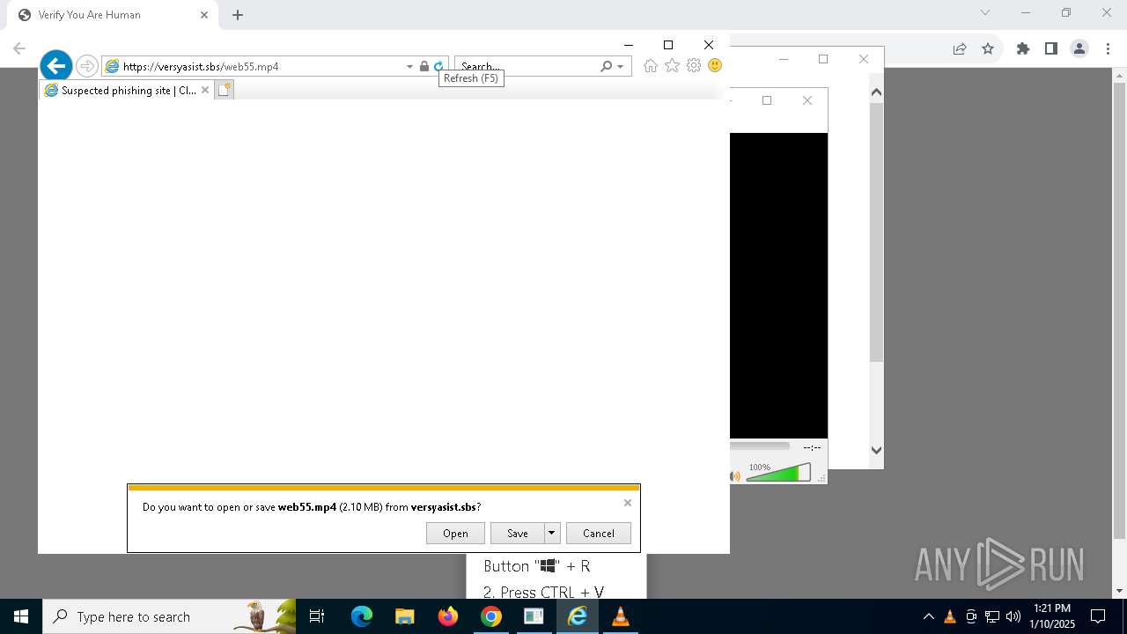Click the system tray volume icon

tap(1013, 616)
